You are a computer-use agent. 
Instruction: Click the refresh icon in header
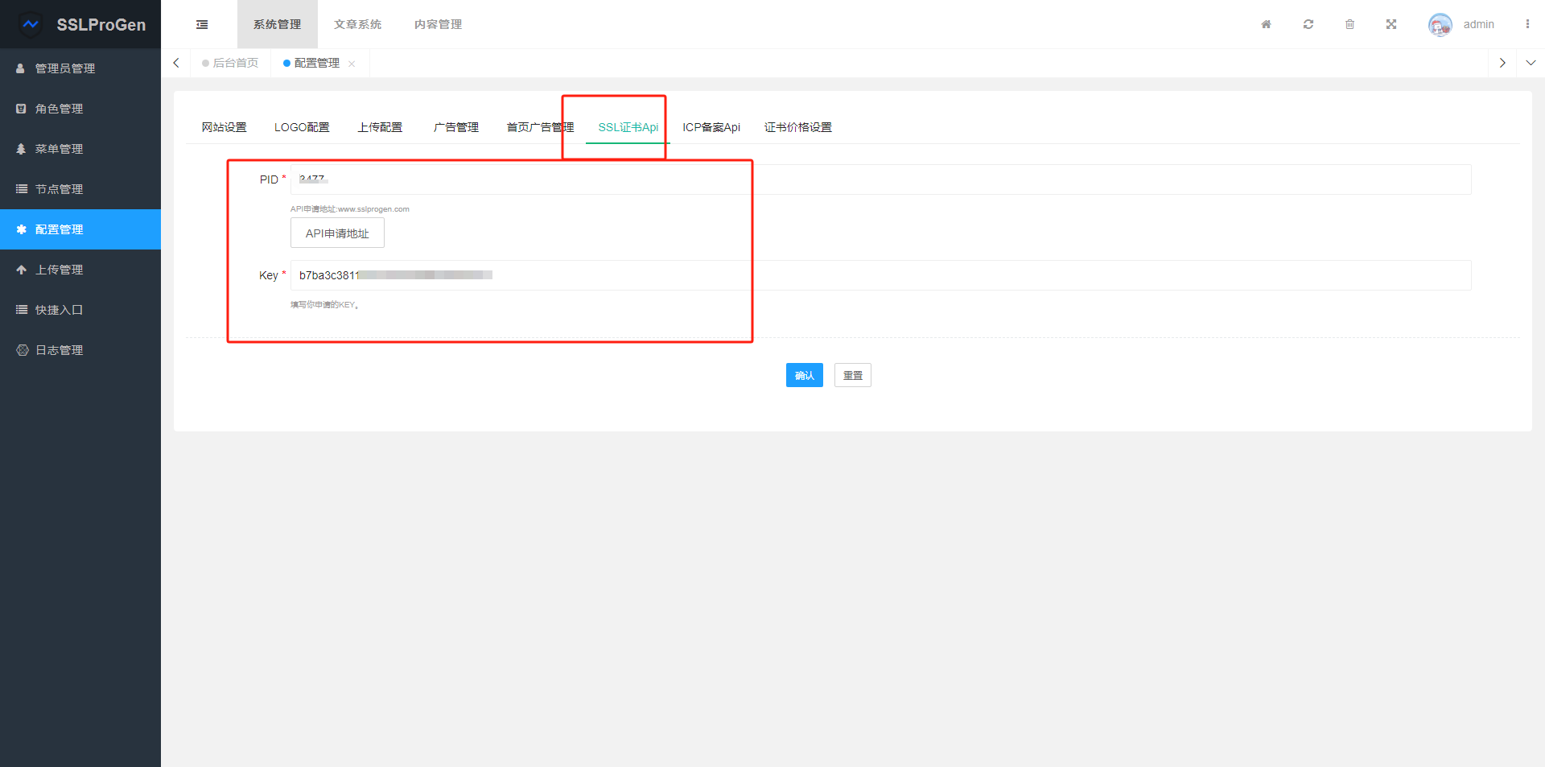click(x=1308, y=25)
